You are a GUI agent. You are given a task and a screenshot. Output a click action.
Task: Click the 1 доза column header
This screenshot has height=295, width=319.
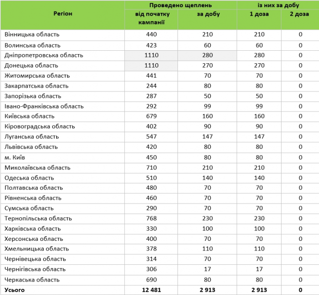(259, 14)
